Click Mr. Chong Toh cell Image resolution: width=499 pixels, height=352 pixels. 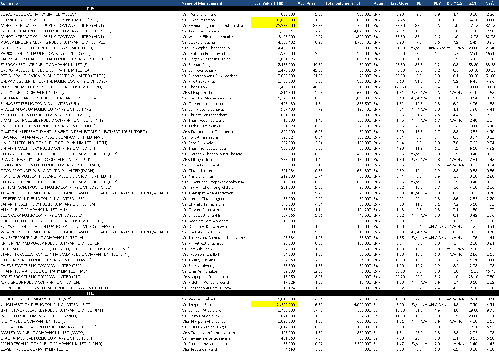[194, 87]
